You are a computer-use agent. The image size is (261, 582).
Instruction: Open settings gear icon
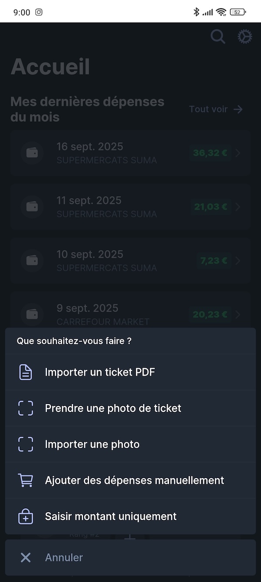pos(245,37)
